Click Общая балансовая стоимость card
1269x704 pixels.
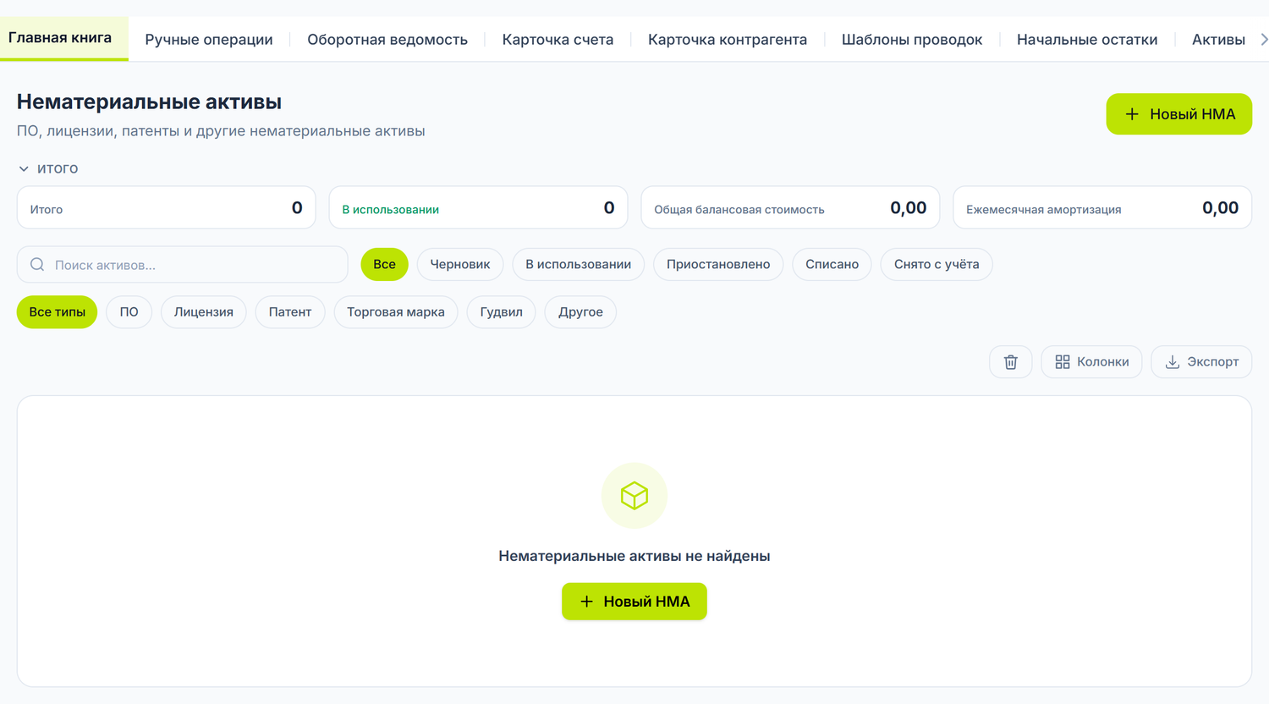[x=790, y=208]
